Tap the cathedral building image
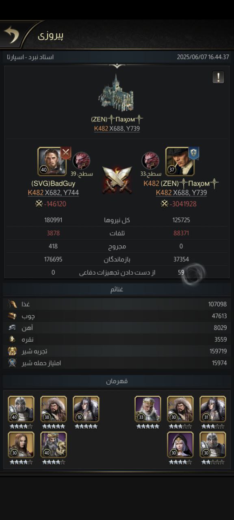Screen dimensions: 234x520 (117, 93)
